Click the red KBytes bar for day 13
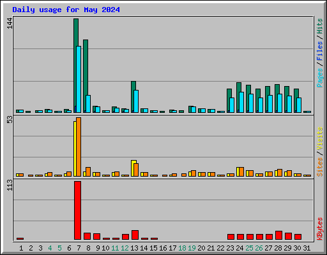The width and height of the screenshot is (327, 255). coord(135,235)
